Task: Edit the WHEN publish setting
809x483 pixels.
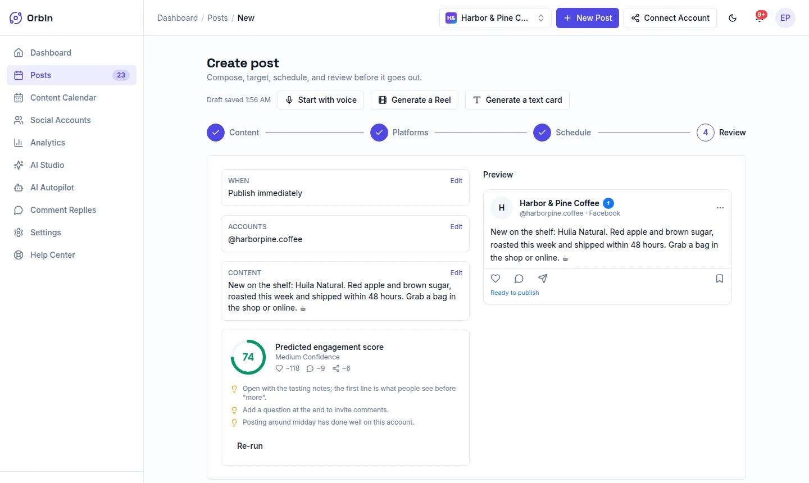Action: click(x=456, y=181)
